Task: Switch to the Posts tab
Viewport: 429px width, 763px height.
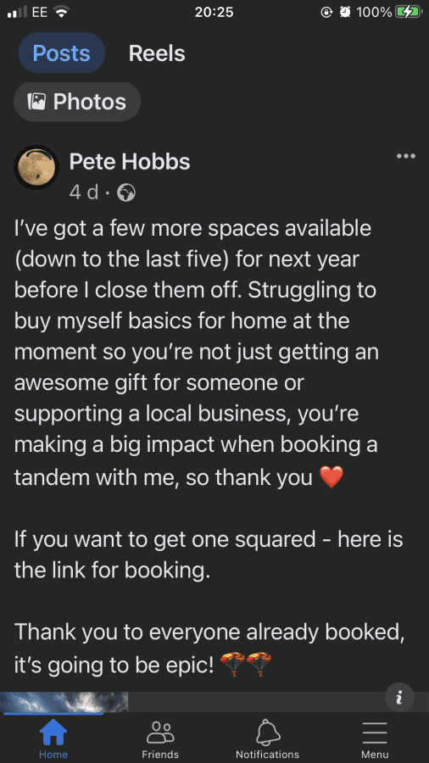Action: (61, 53)
